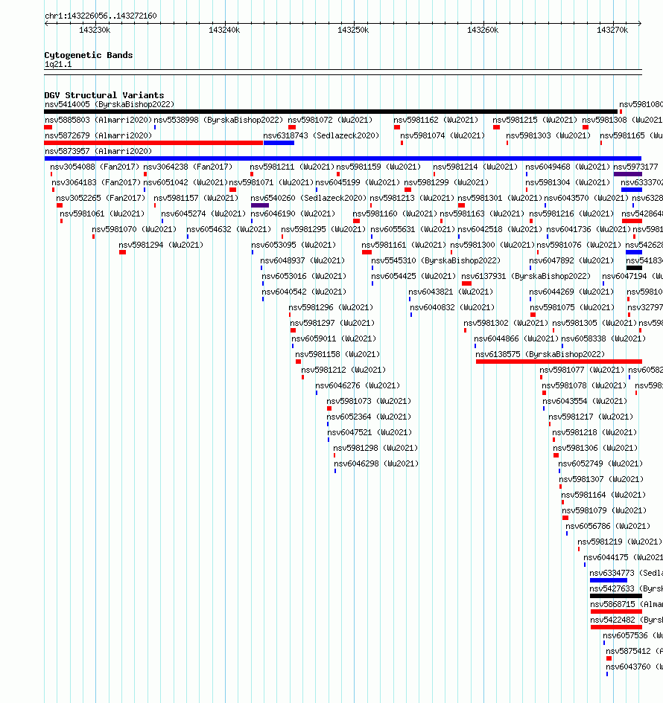The width and height of the screenshot is (663, 703).
Task: Select the nsv6054632 (Wu2021) label
Action: click(229, 229)
